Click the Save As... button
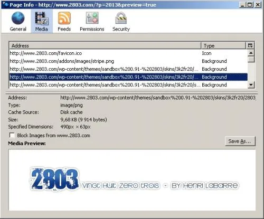The width and height of the screenshot is (264, 219). click(x=240, y=141)
